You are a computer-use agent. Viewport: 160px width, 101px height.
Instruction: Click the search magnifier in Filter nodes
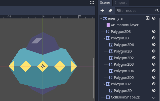click(x=157, y=11)
